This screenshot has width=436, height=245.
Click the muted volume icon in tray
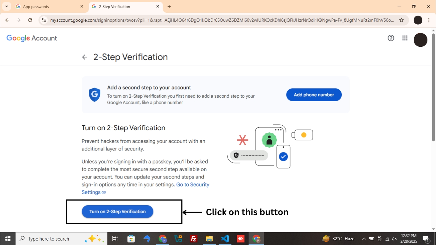(x=395, y=239)
